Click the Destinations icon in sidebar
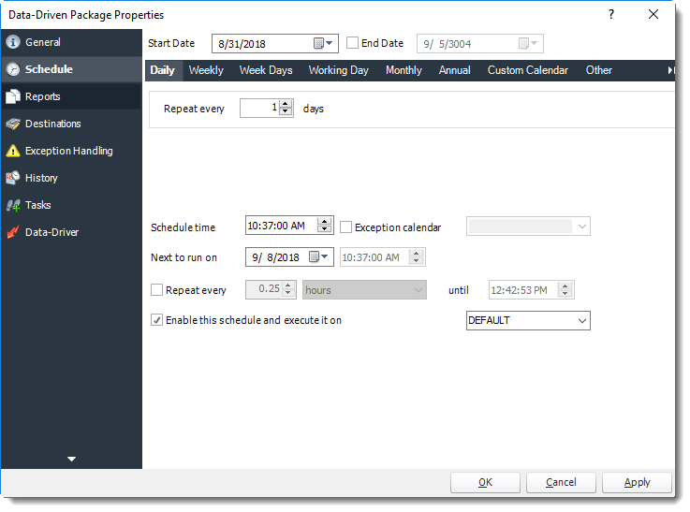The height and width of the screenshot is (512, 690). [x=13, y=124]
